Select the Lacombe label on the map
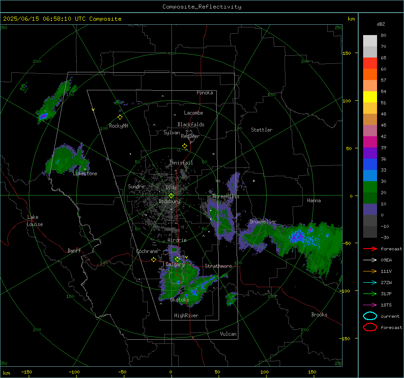The height and width of the screenshot is (378, 404). [x=193, y=113]
